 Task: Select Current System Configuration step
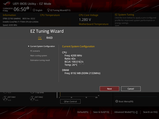[42, 46]
